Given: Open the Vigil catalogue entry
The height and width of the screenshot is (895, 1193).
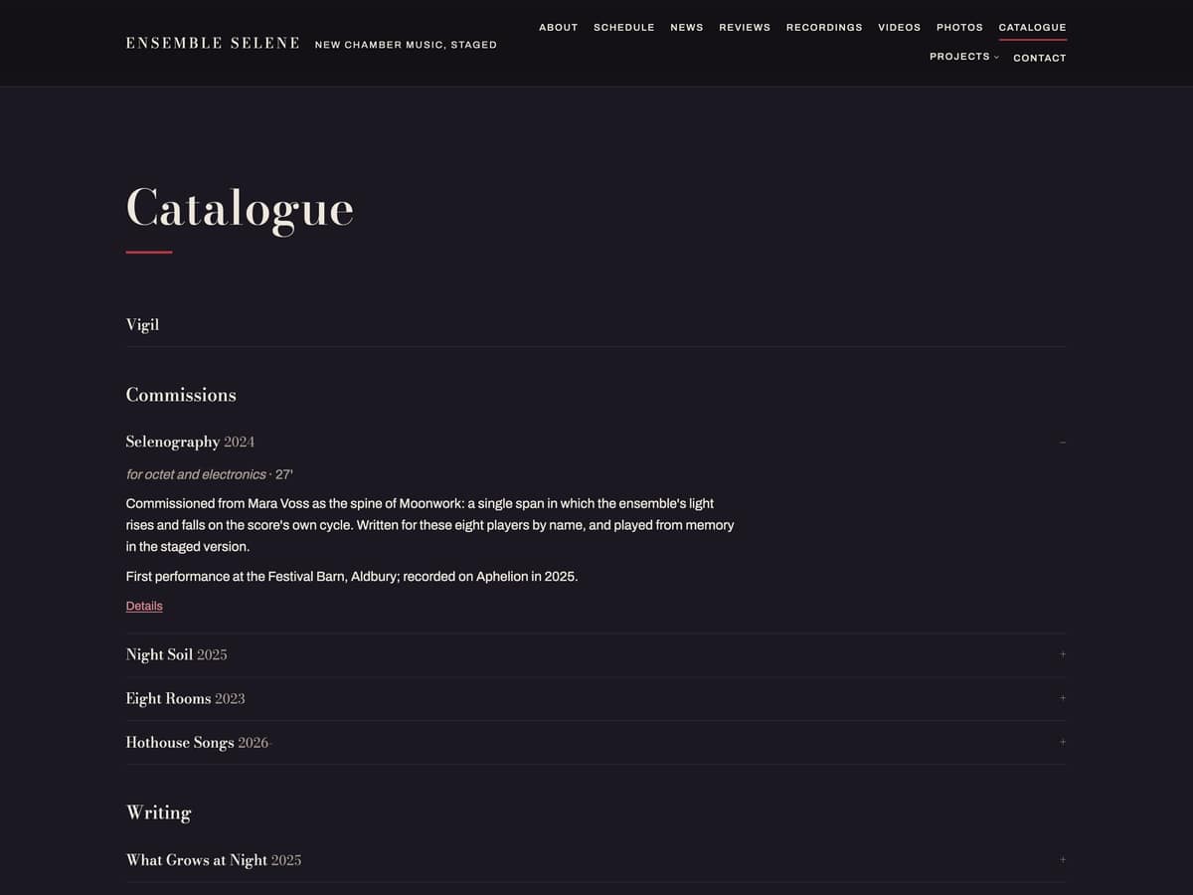Looking at the screenshot, I should click(142, 325).
